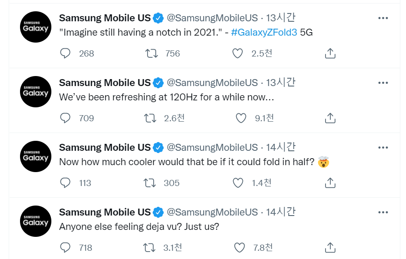This screenshot has width=406, height=259.
Task: Click the #GalaxyZFold3 hashtag link
Action: click(264, 32)
